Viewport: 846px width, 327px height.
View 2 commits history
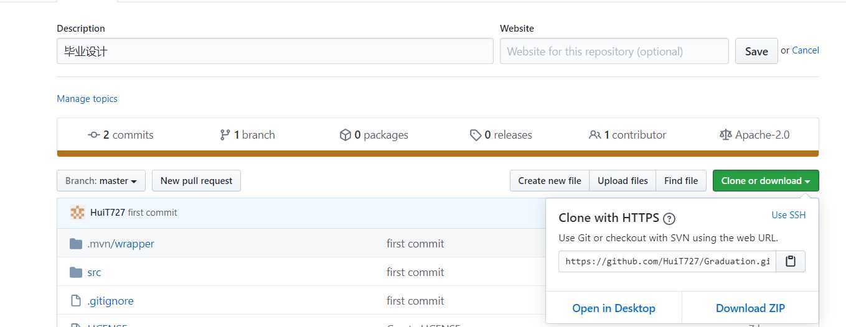coord(121,135)
